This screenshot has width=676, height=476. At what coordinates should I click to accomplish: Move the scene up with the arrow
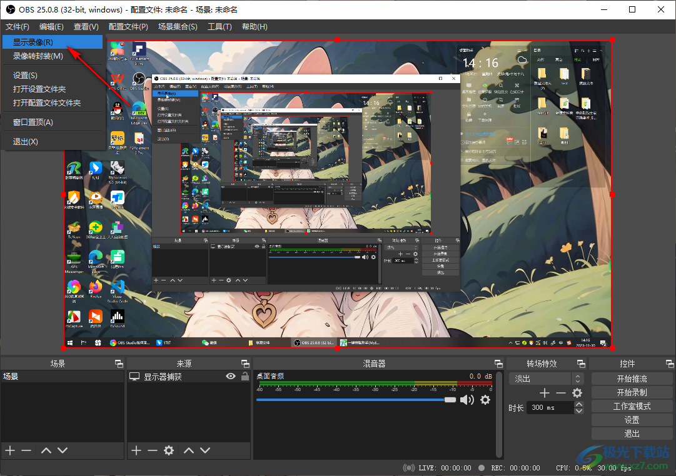click(46, 450)
